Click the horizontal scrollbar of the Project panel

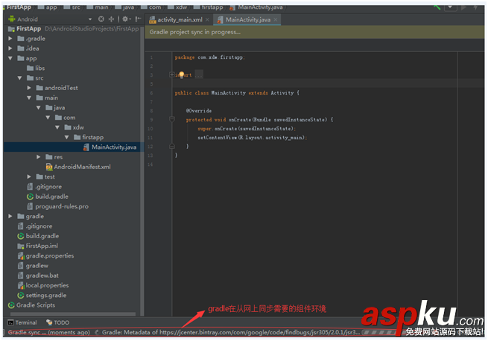click(x=73, y=313)
